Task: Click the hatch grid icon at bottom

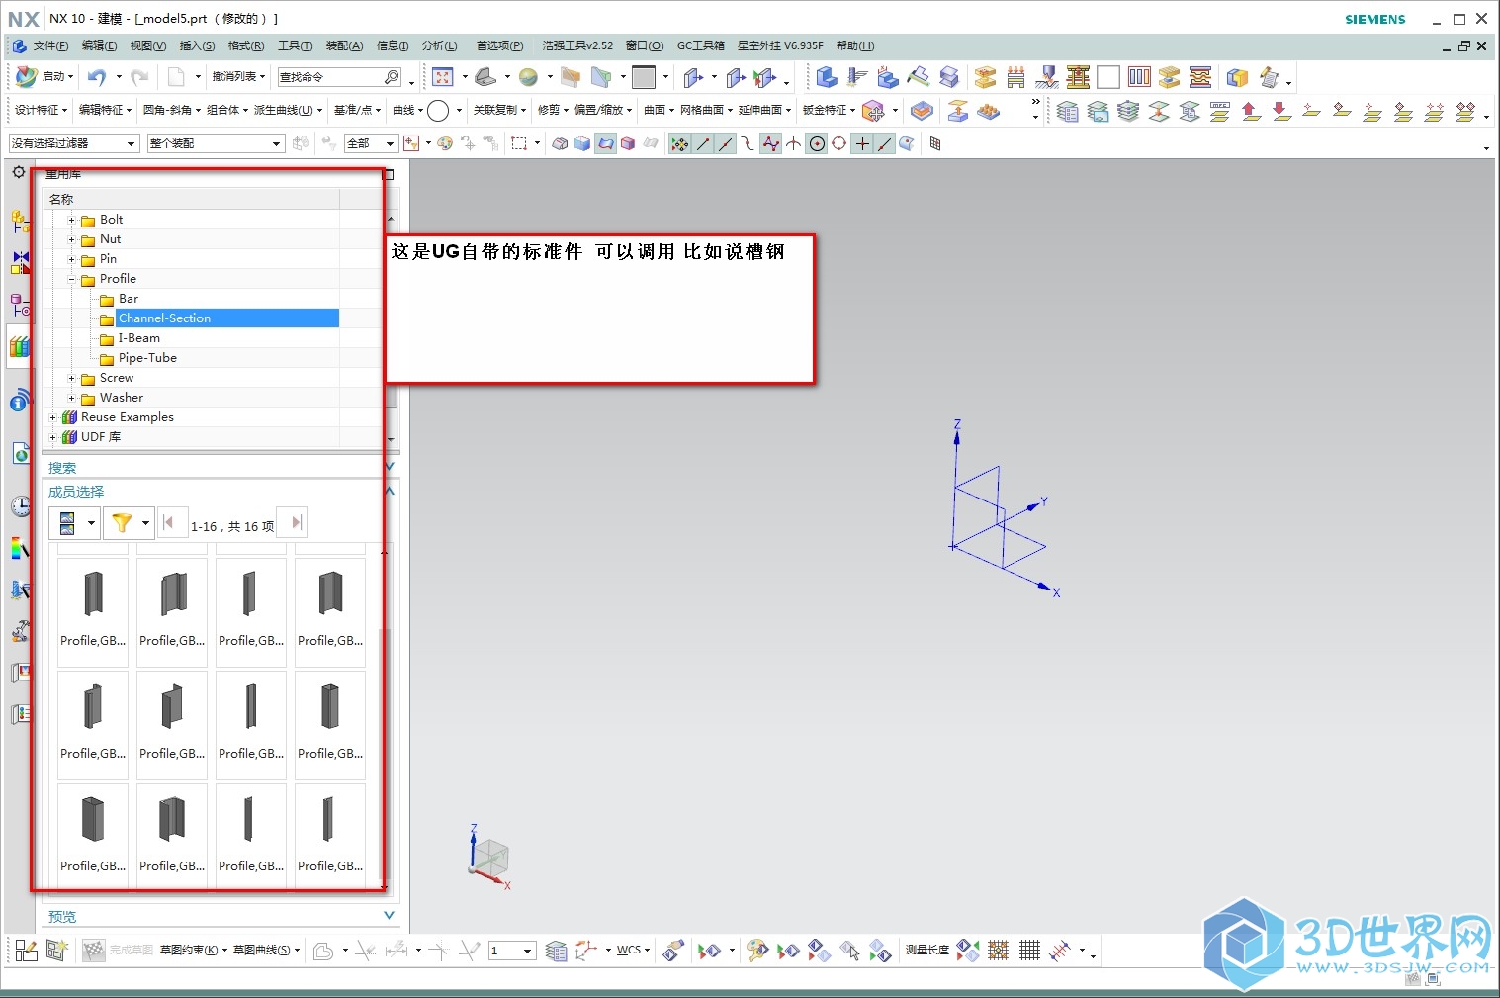Action: 1029,951
